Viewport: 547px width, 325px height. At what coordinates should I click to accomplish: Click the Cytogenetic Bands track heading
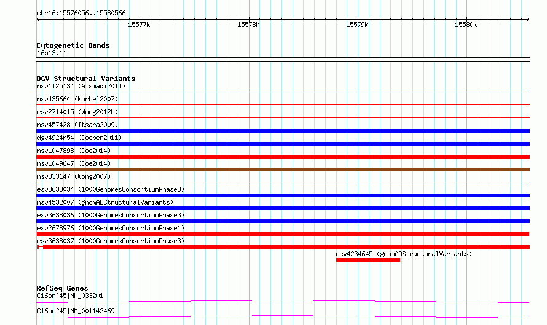(x=73, y=45)
